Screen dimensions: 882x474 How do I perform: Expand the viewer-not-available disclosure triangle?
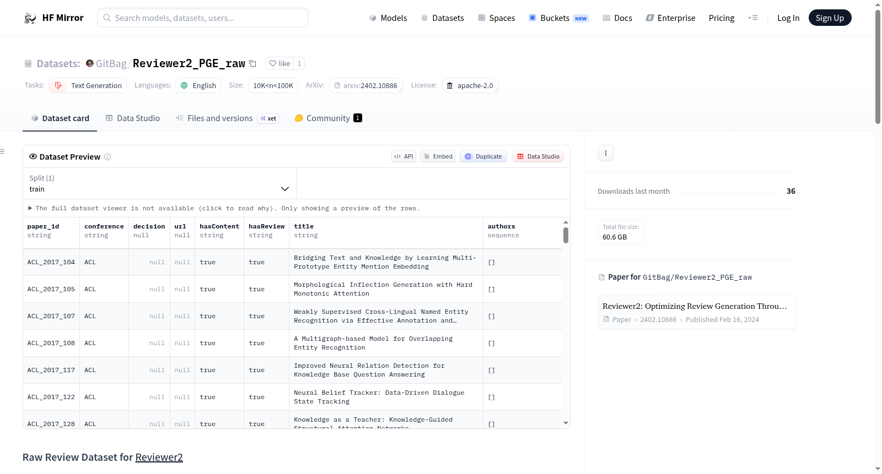(30, 208)
